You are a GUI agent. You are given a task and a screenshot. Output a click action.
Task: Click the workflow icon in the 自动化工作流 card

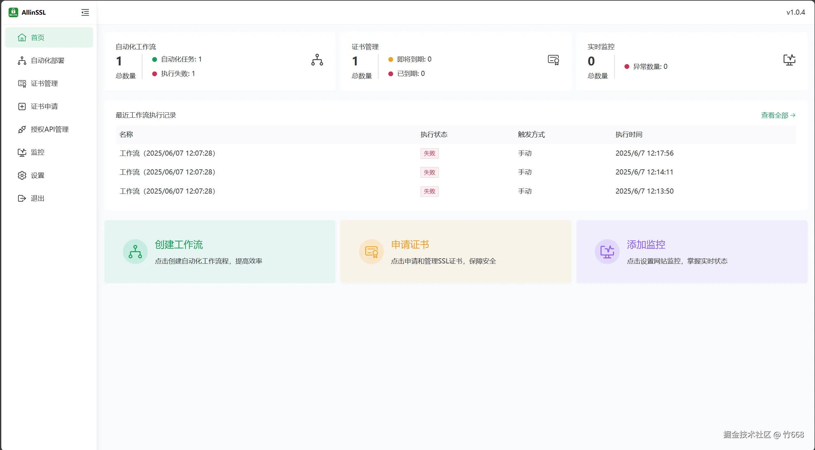317,60
